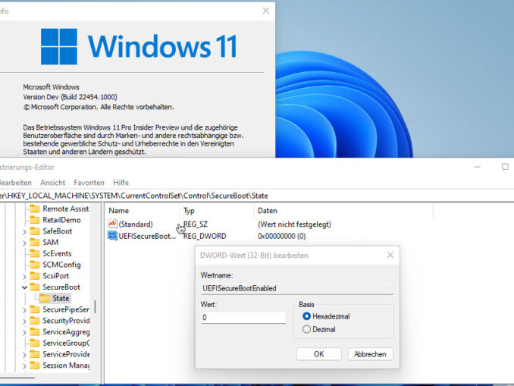Click the 0x00000000 (0) data cell
Screen dimensions: 514x386
click(x=281, y=236)
